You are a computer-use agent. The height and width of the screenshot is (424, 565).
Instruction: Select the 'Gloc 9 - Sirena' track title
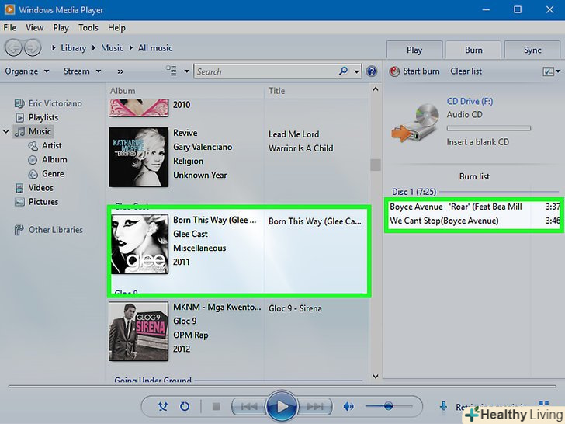(x=295, y=308)
